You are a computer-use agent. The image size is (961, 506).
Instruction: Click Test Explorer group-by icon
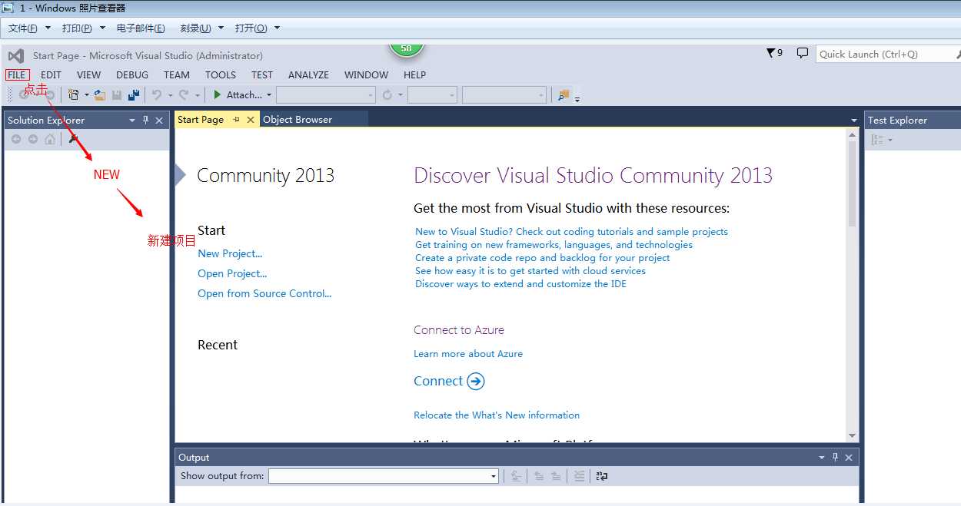coord(877,140)
